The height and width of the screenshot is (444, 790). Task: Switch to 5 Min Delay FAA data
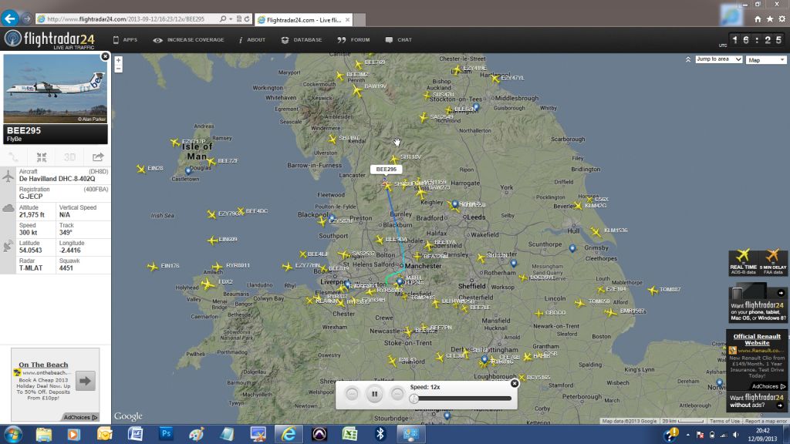pos(773,262)
